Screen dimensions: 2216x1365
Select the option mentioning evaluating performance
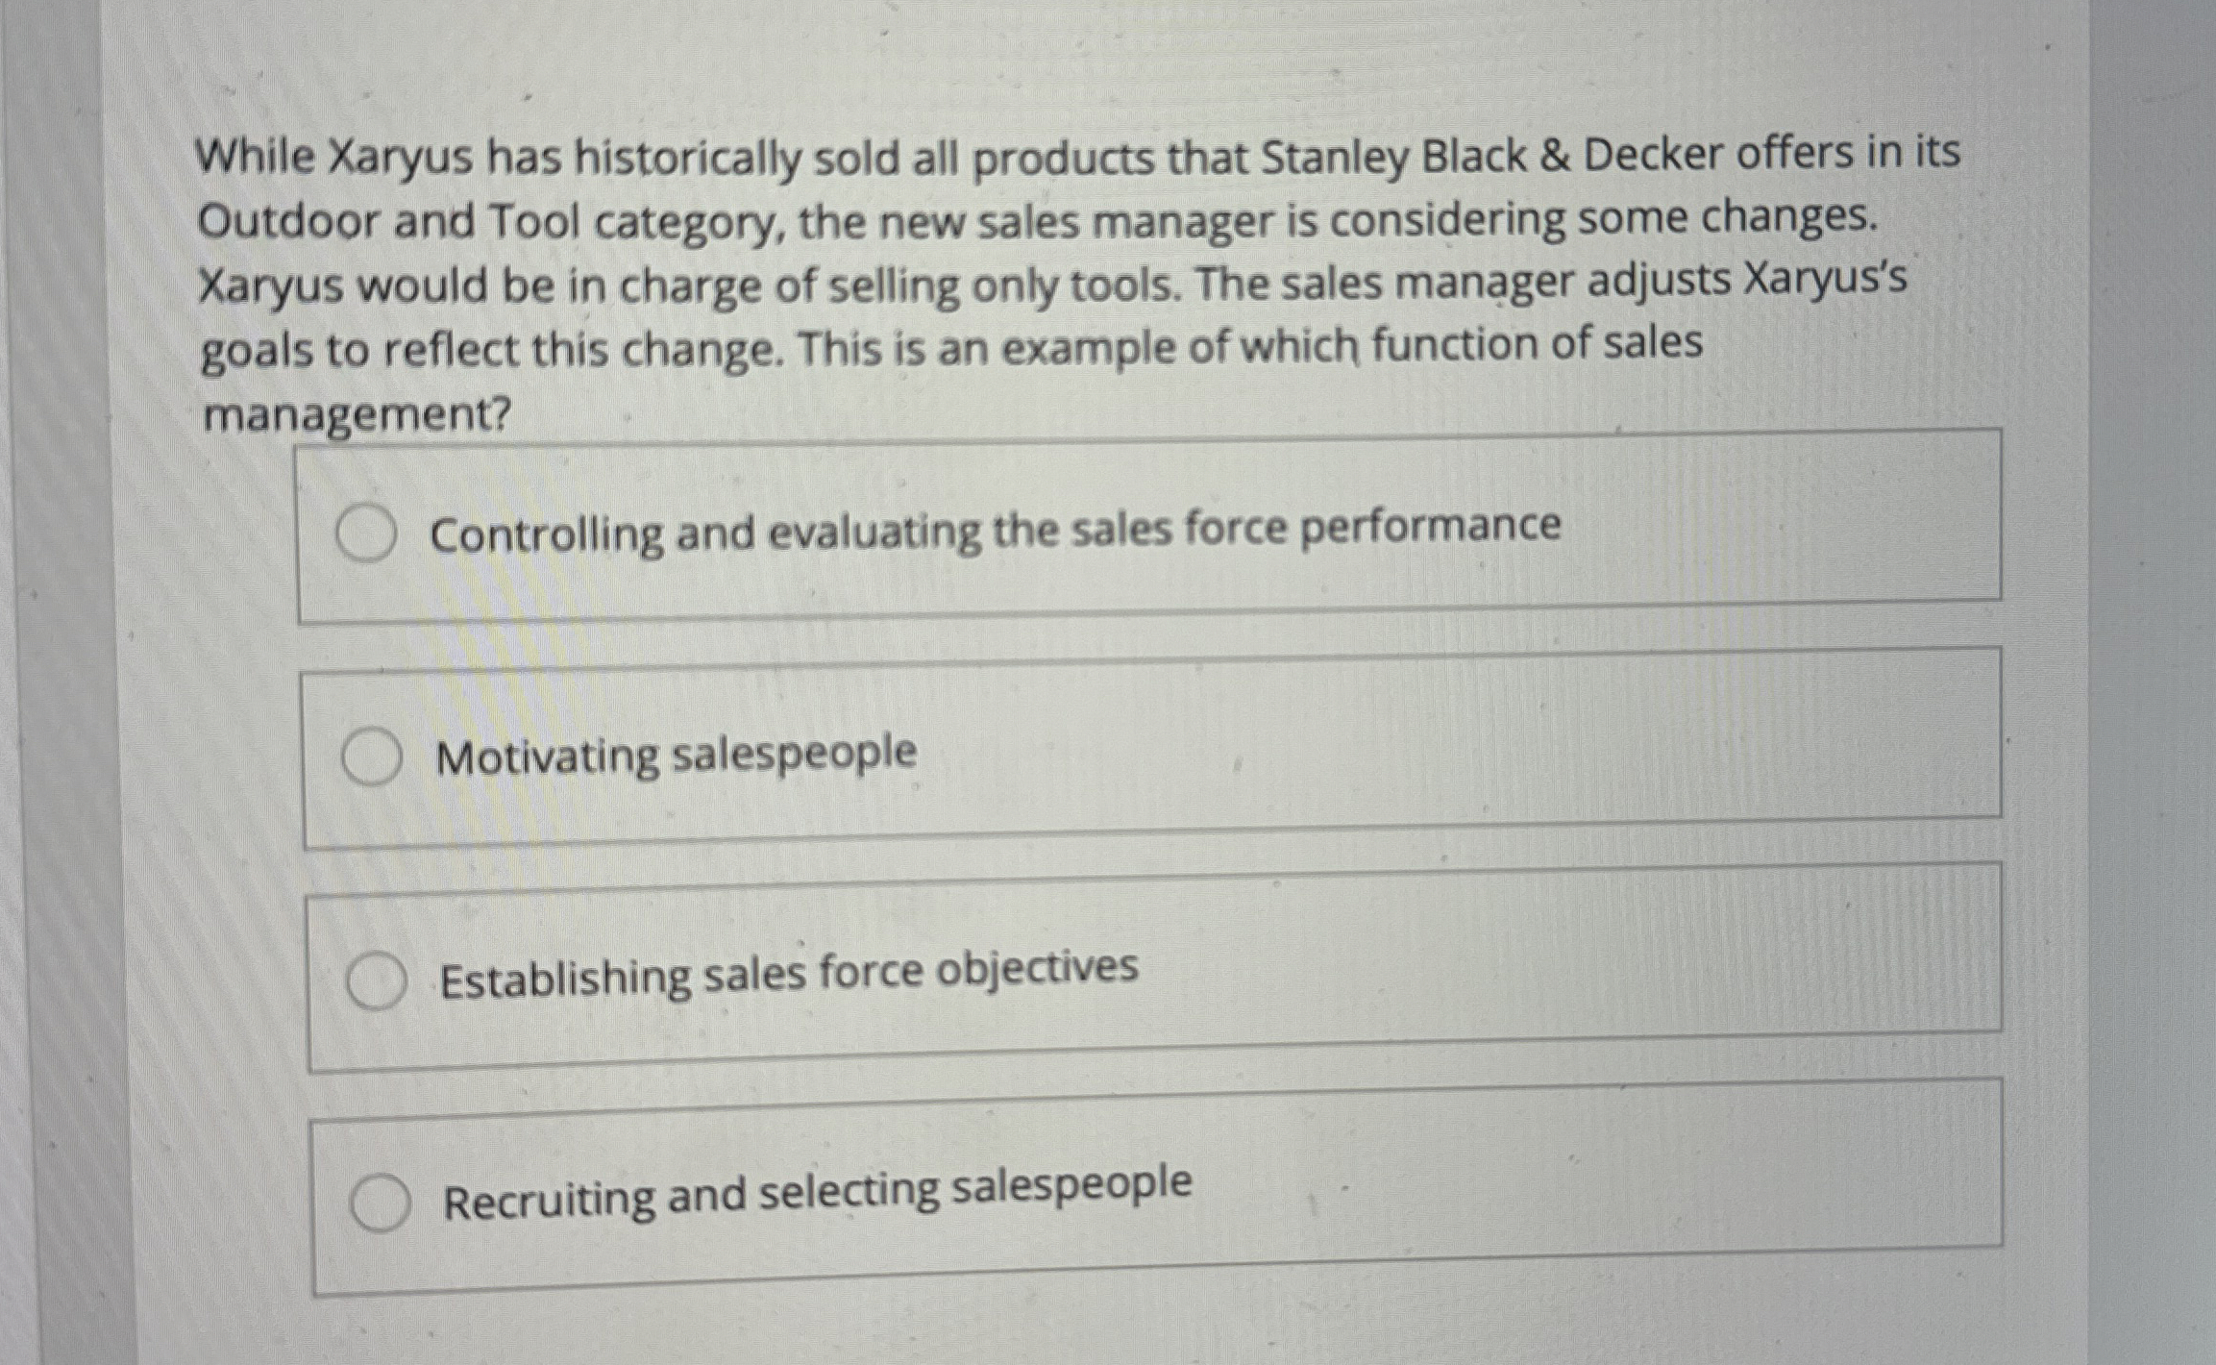point(961,530)
